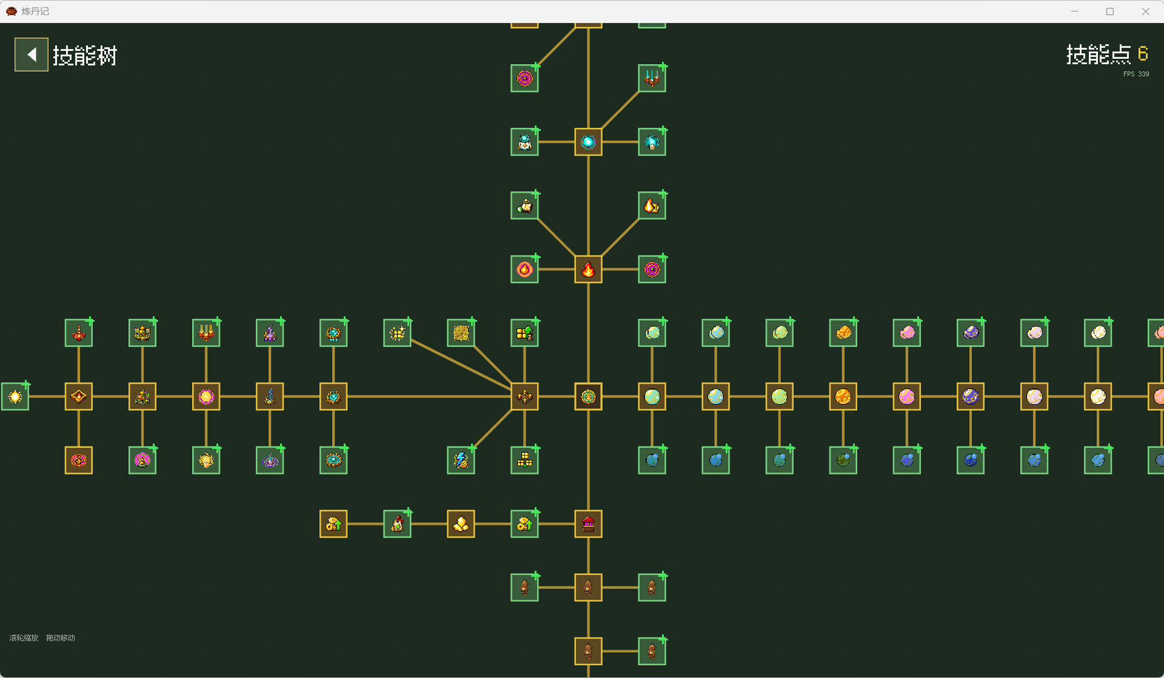Unlock the blue lightning bolt skill node

point(461,460)
